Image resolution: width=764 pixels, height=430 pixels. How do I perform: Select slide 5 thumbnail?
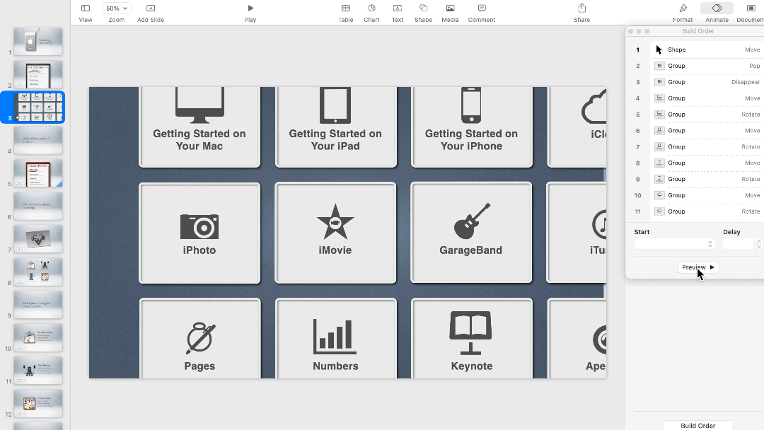point(38,173)
